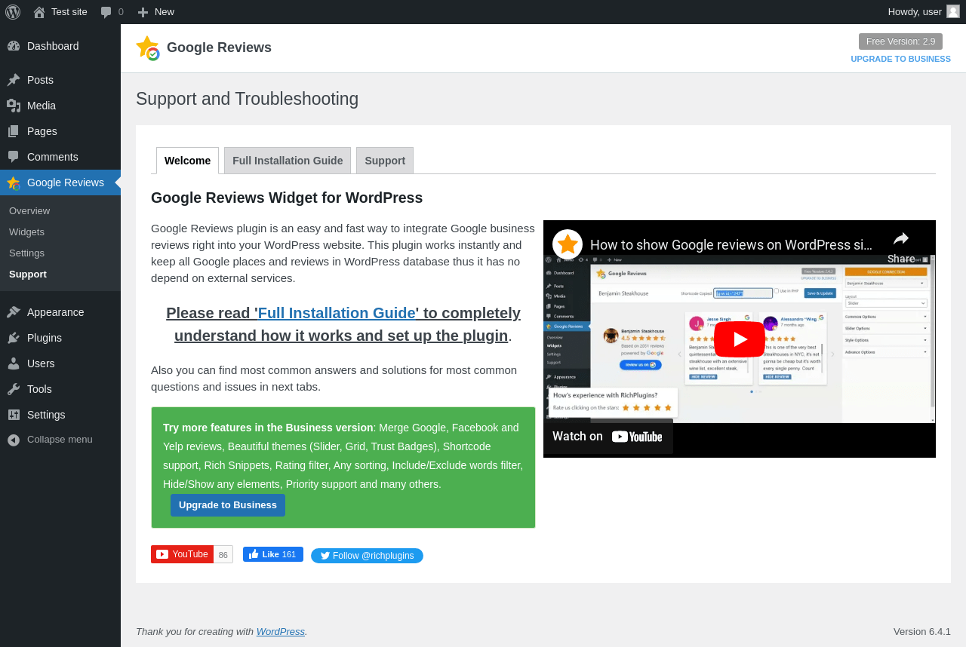Click the Posts pushpin icon
The image size is (966, 647).
14,80
